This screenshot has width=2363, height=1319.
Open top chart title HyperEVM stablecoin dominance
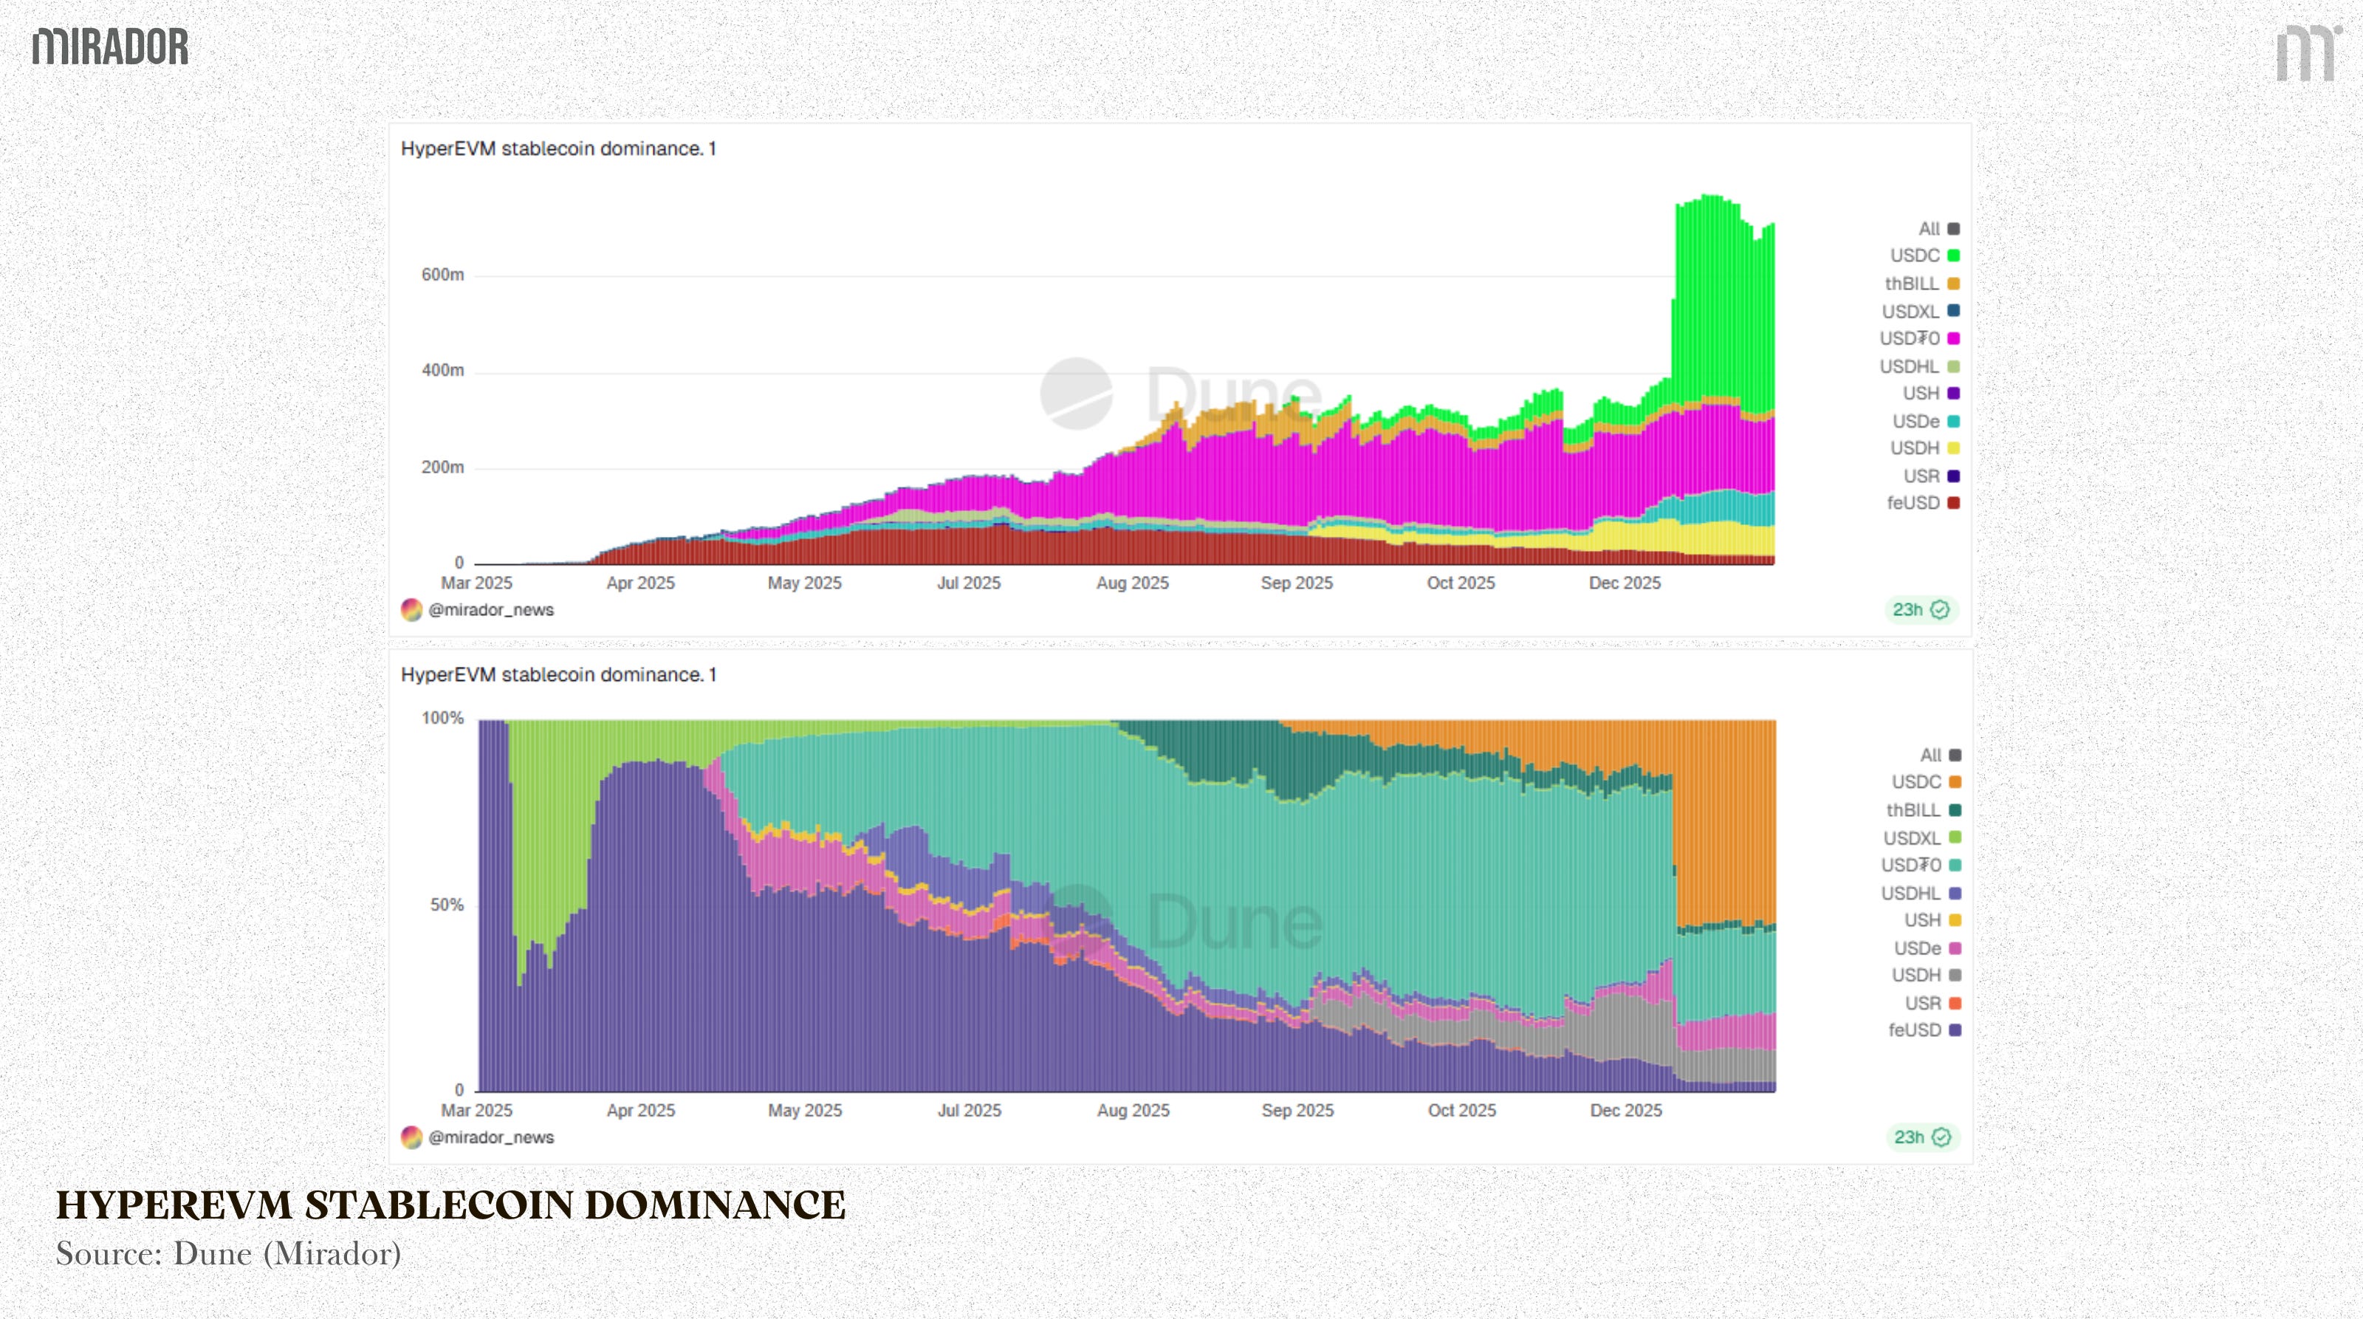pos(558,148)
